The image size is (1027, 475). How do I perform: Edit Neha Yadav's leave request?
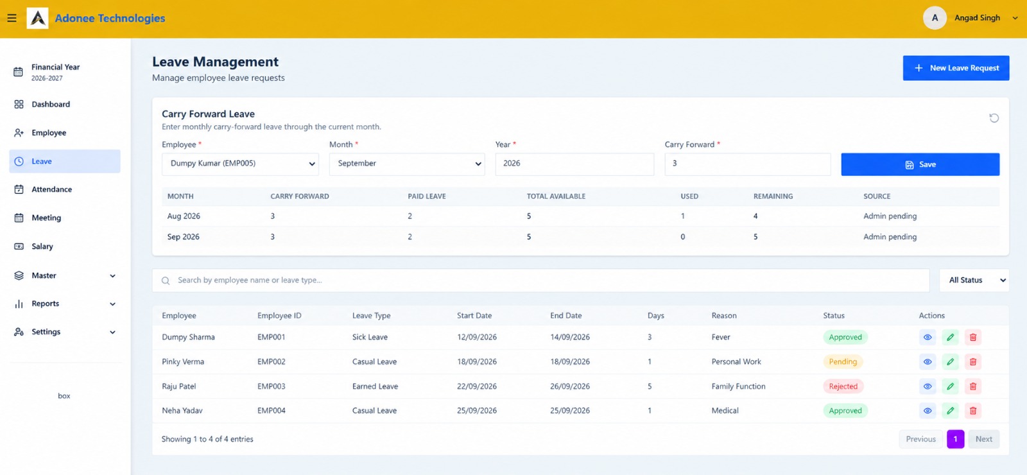coord(950,411)
